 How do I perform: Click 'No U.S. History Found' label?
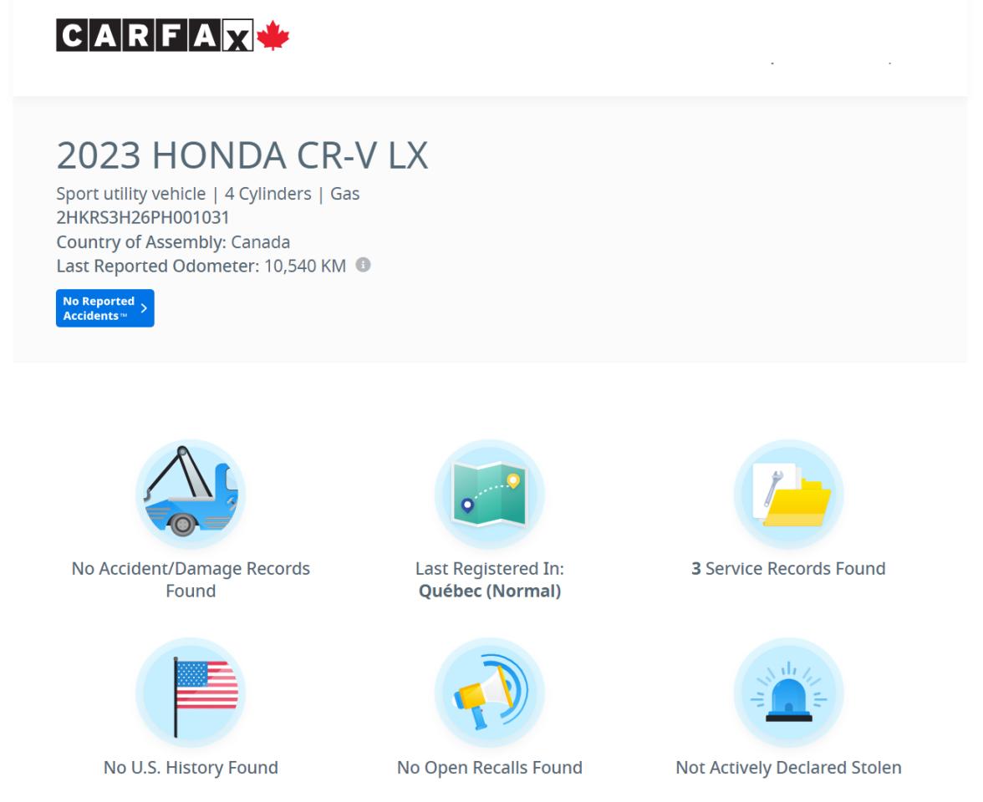191,767
